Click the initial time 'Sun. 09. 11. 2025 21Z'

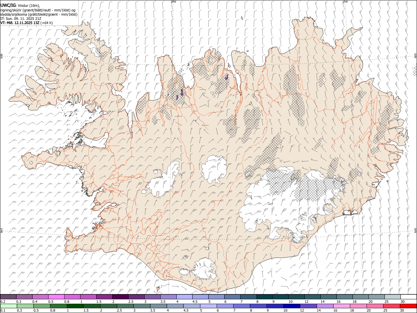[x=23, y=19]
